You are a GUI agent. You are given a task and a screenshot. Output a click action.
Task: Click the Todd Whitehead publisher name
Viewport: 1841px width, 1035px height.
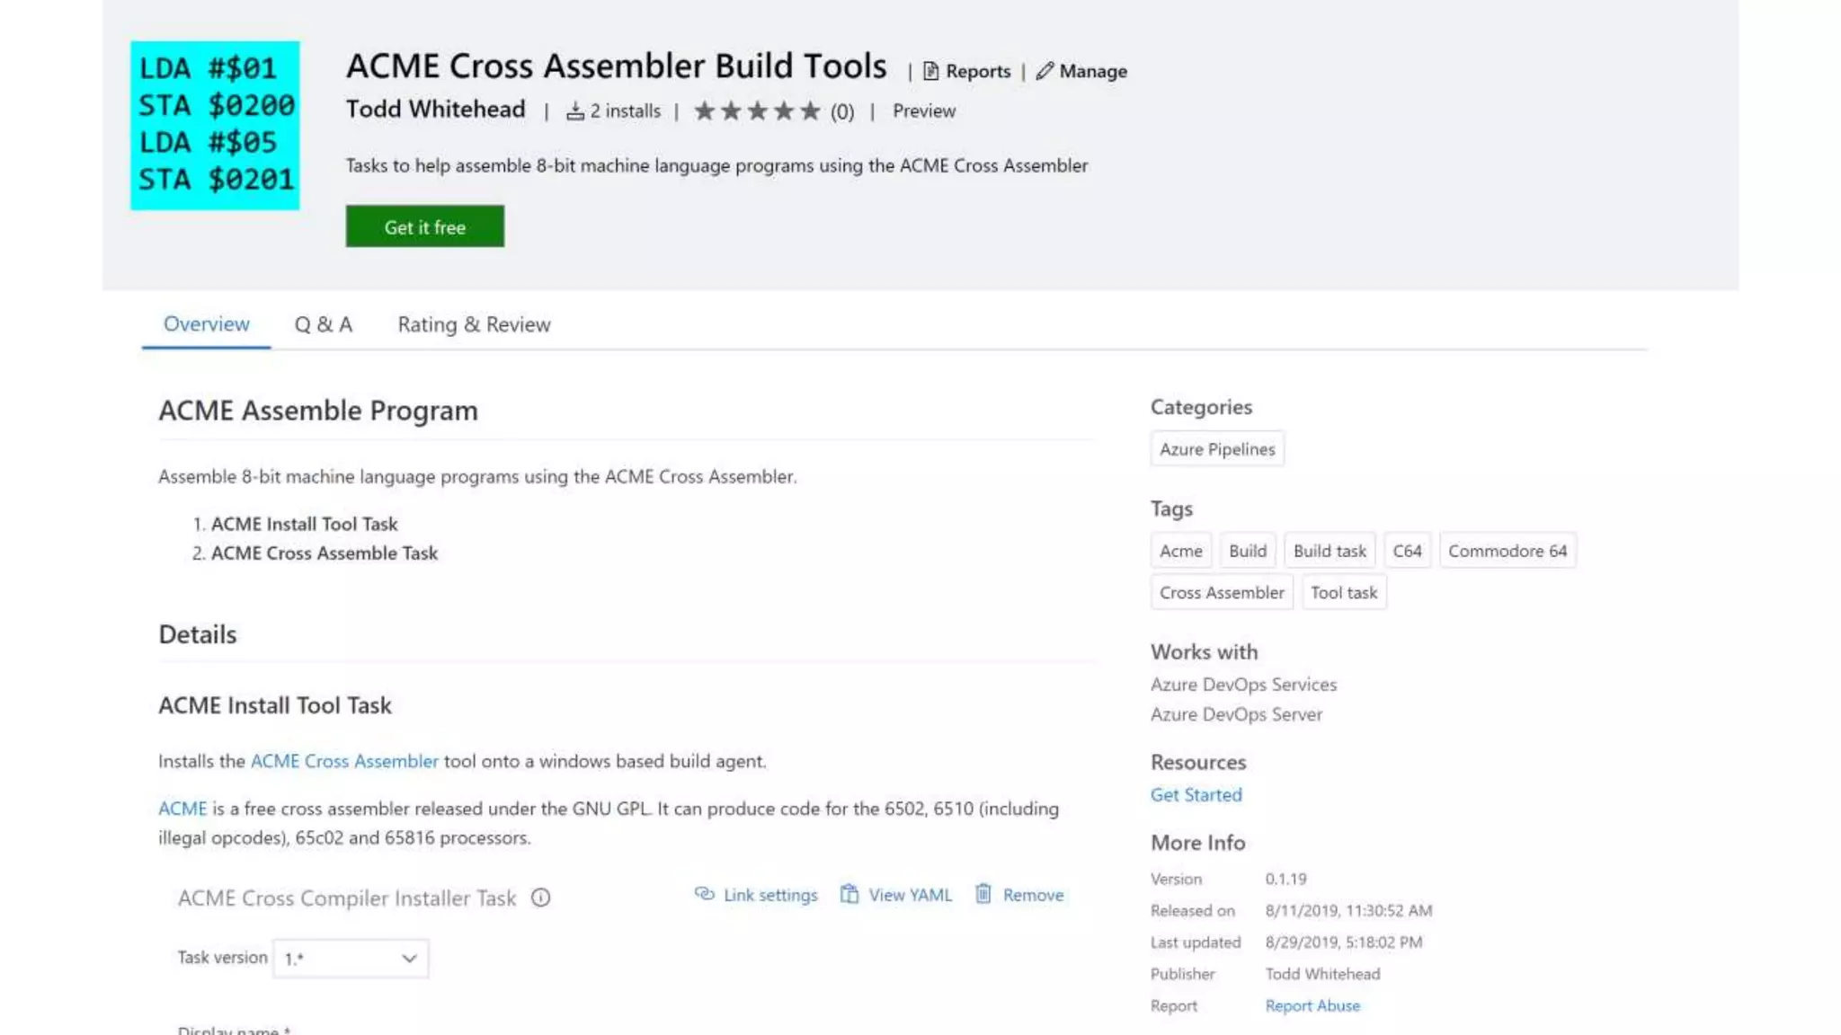[x=435, y=110]
